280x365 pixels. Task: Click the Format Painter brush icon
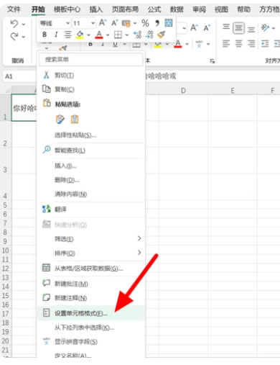(x=162, y=35)
